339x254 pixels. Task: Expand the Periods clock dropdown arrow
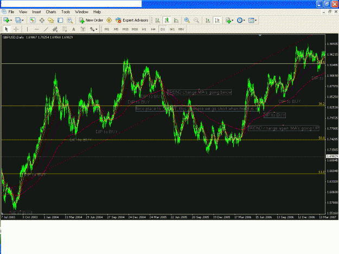pos(244,21)
